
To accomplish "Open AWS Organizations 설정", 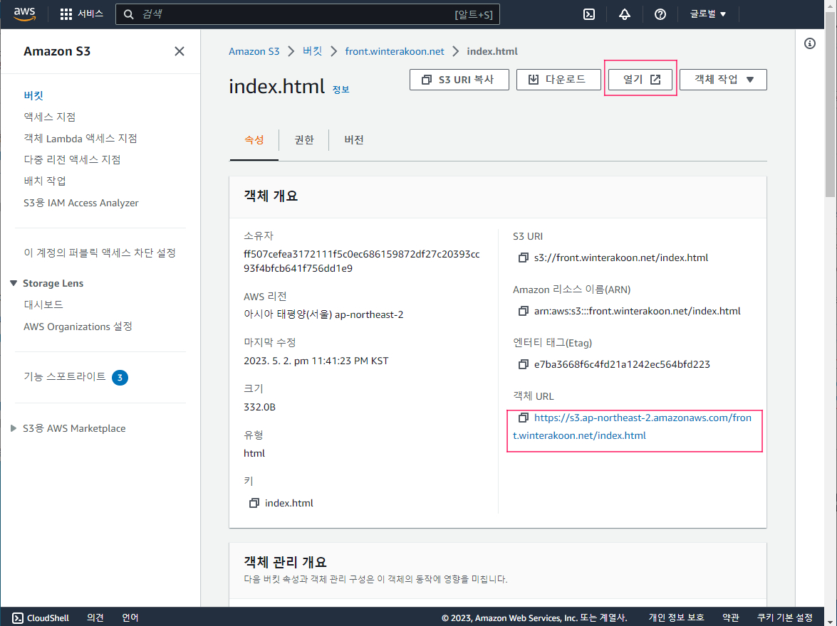I will tap(78, 327).
